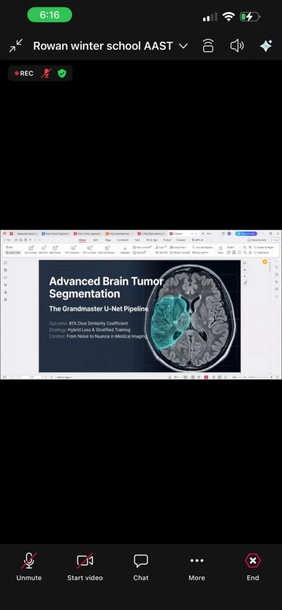Select the Home ribbon tab in shared PDF
The width and height of the screenshot is (282, 610).
pos(82,240)
